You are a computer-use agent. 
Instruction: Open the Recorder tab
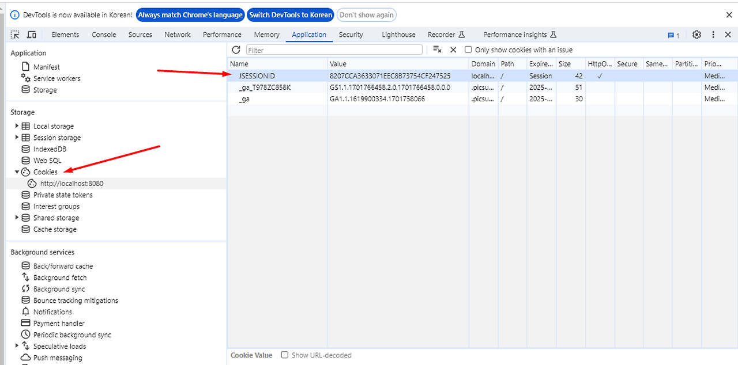coord(446,35)
